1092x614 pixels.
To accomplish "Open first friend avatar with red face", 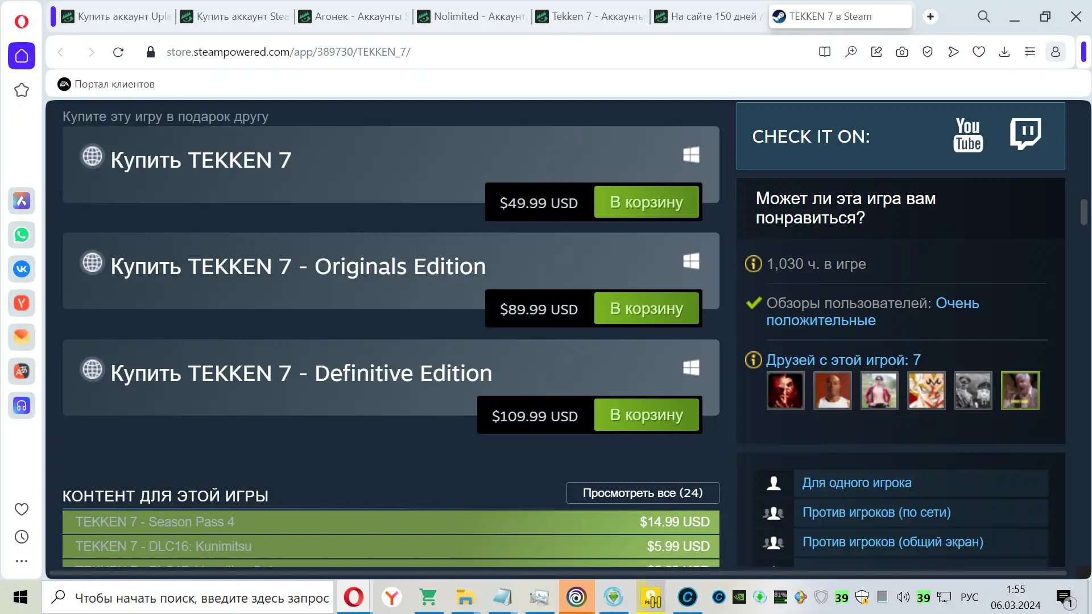I will coord(785,391).
